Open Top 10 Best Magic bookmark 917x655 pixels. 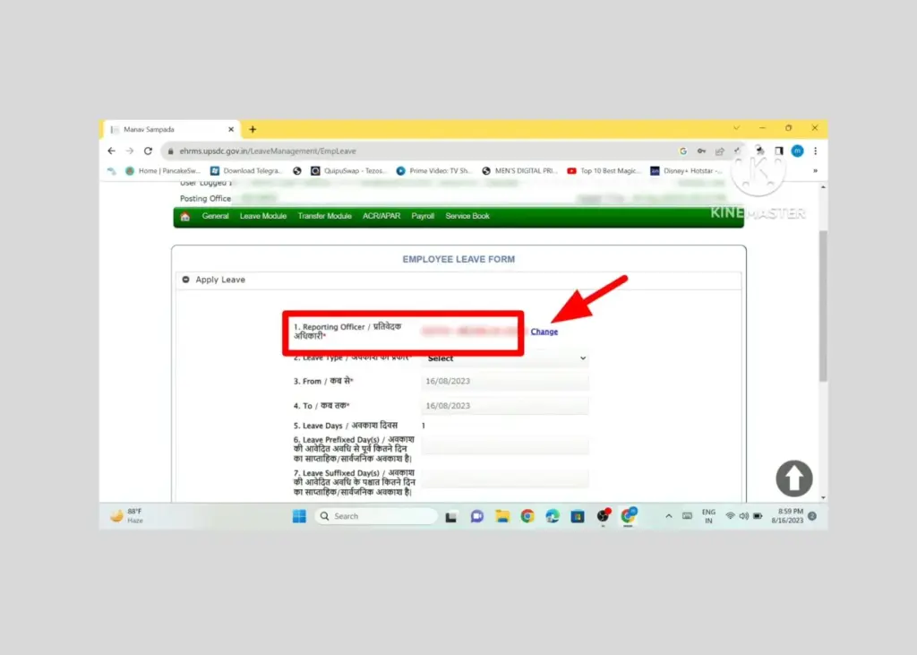tap(604, 171)
